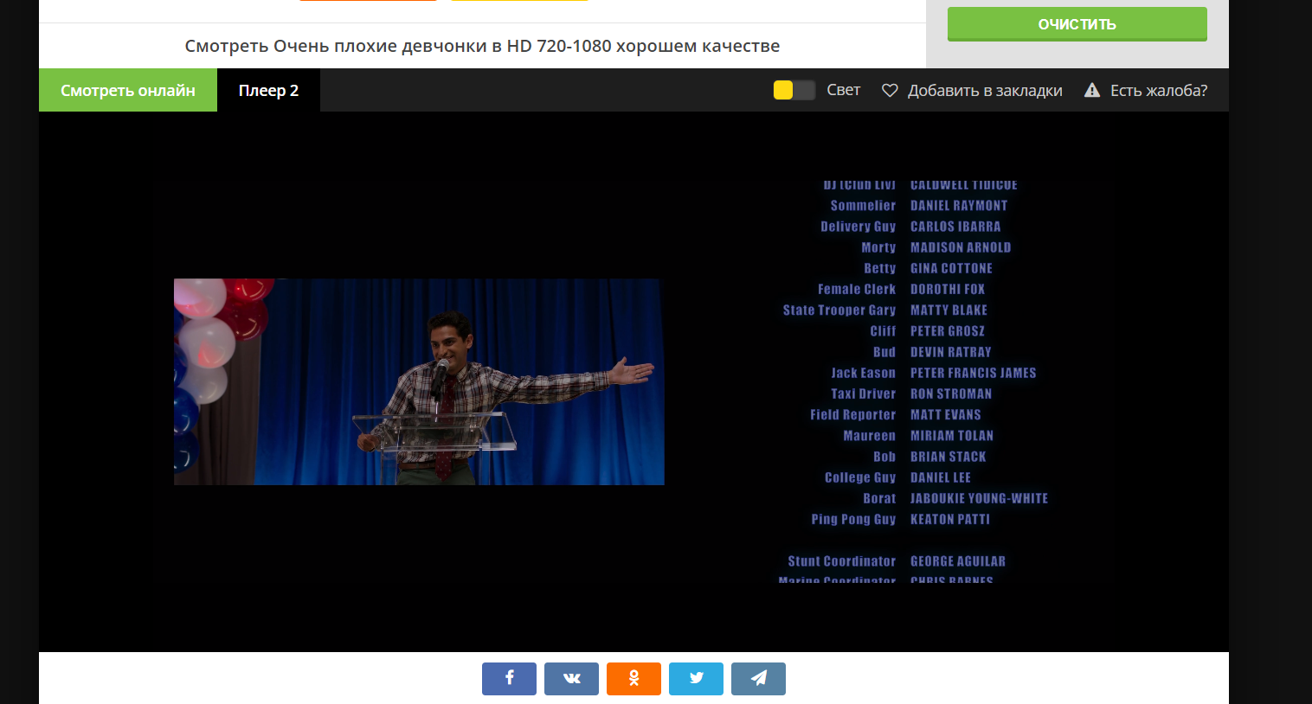Share the page on Odnoklassniki
The width and height of the screenshot is (1312, 704).
pyautogui.click(x=633, y=679)
